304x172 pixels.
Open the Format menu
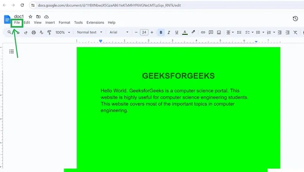[64, 22]
